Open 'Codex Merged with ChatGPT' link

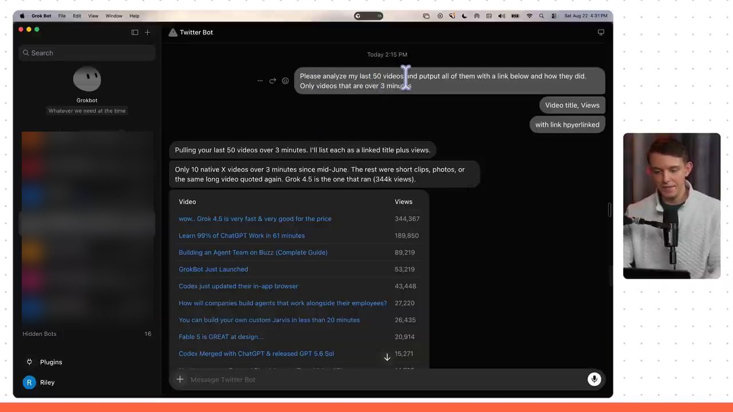coord(257,354)
